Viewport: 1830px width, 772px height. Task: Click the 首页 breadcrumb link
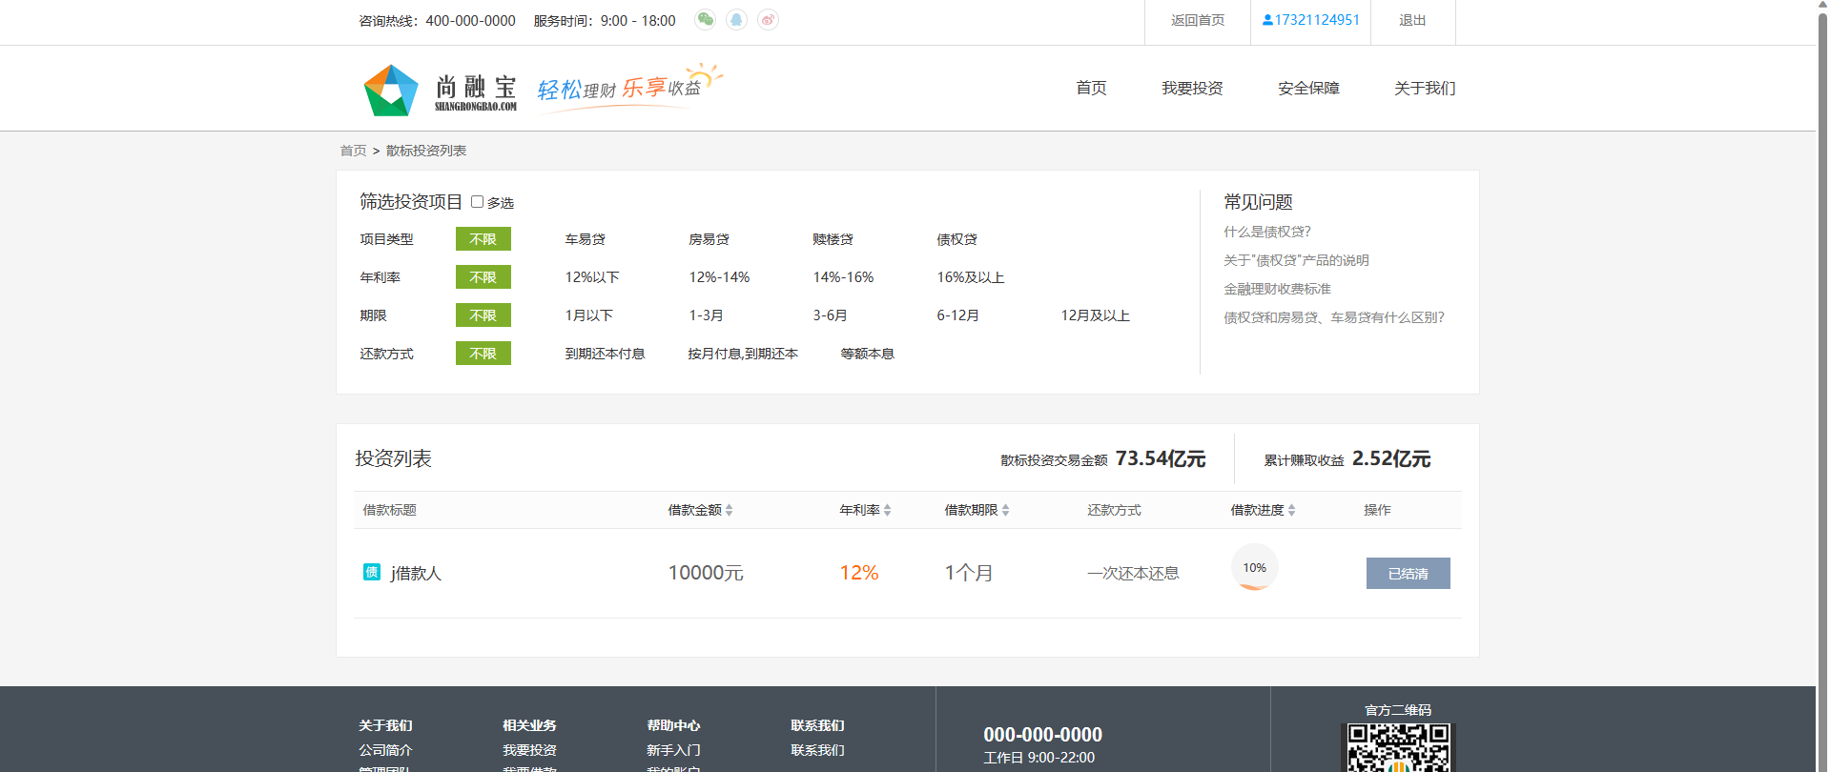pyautogui.click(x=353, y=151)
